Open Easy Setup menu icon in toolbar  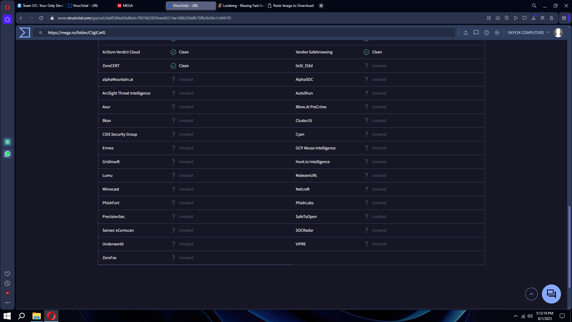(543, 18)
